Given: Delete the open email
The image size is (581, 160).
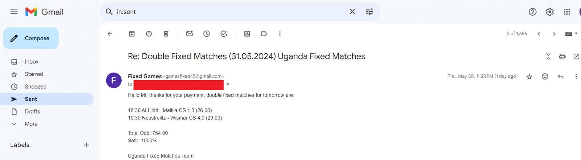Looking at the screenshot, I should pos(166,34).
